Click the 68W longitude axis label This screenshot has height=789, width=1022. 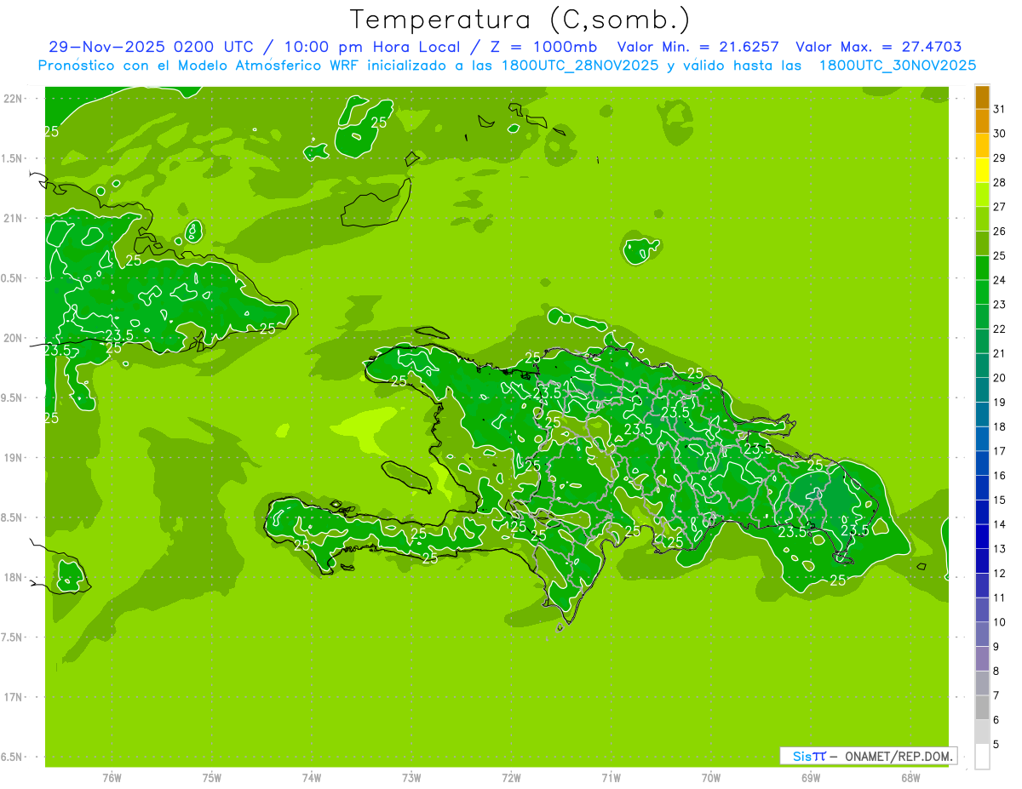point(910,777)
